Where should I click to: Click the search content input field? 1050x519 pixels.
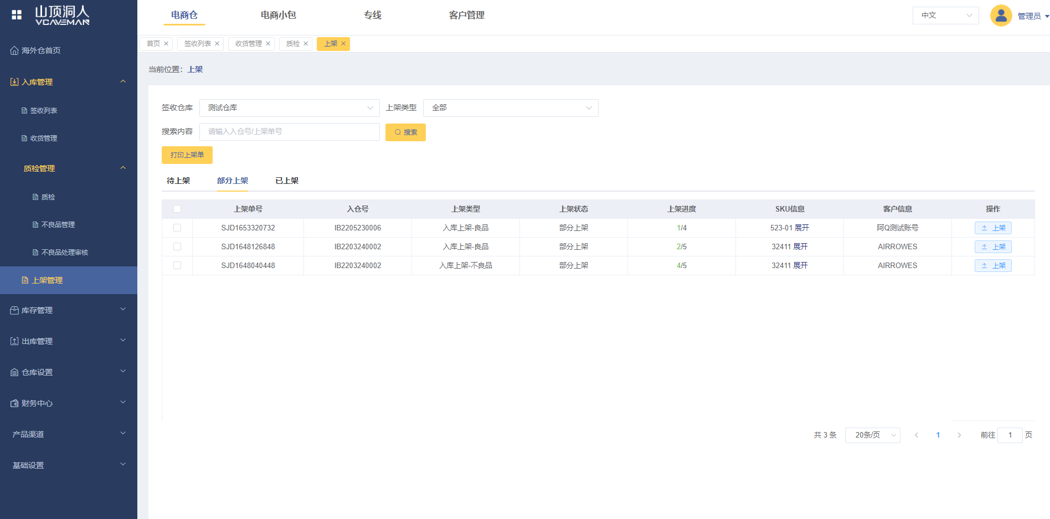tap(289, 132)
